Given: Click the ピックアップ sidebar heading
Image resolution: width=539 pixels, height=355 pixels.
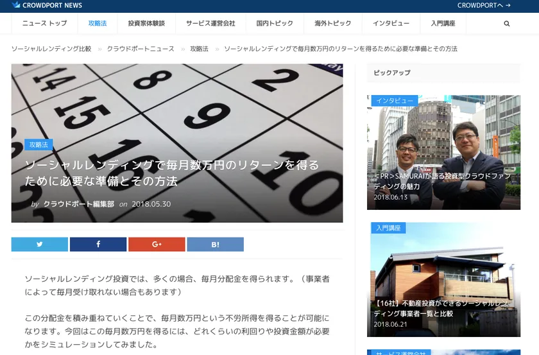Looking at the screenshot, I should point(392,73).
